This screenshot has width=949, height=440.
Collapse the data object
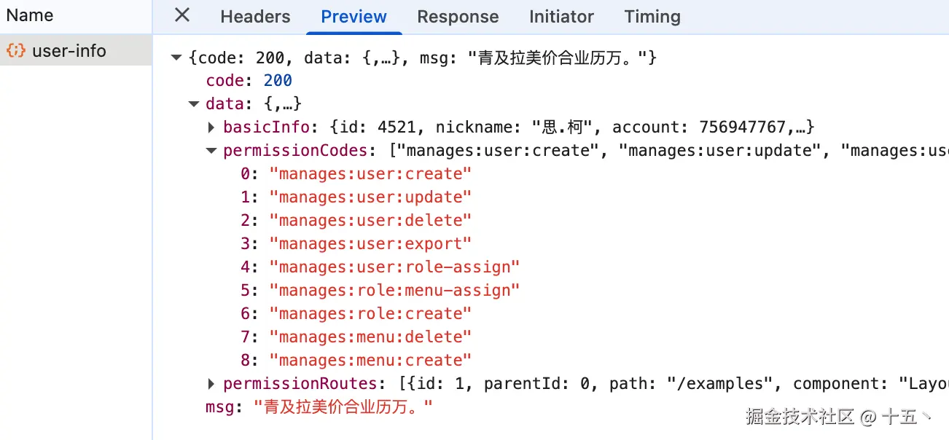193,104
